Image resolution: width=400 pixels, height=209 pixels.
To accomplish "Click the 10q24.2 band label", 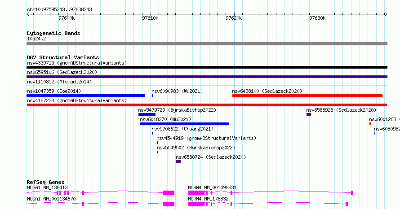I will 36,39.
